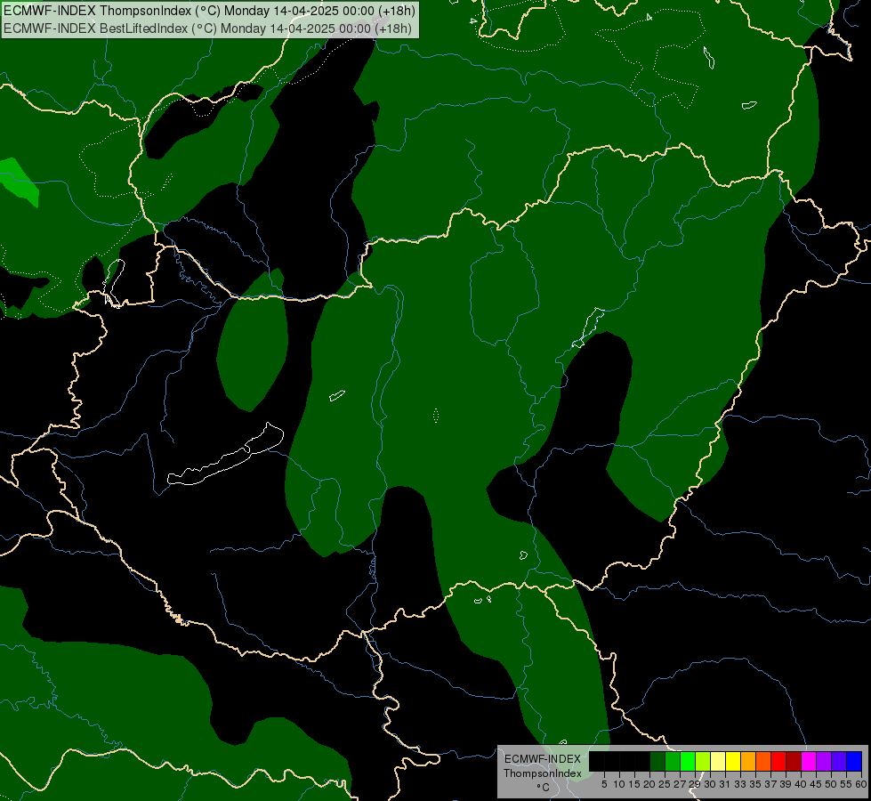The width and height of the screenshot is (871, 801).
Task: Click the legend tick value 25
Action: click(665, 784)
